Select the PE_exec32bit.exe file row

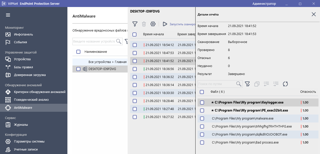[x=258, y=110]
